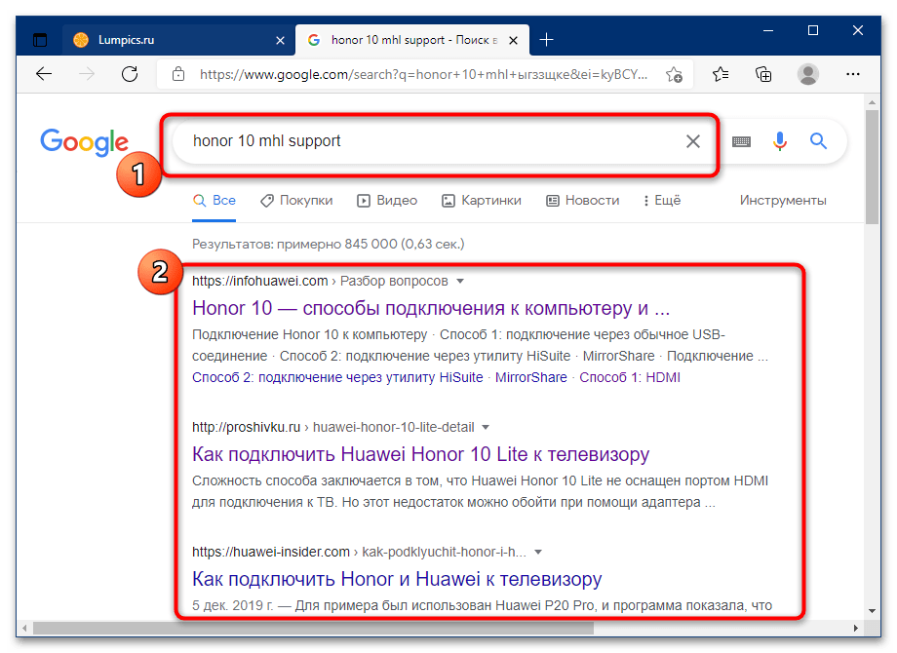Click the results count text 'примерно 845 000'

point(337,245)
